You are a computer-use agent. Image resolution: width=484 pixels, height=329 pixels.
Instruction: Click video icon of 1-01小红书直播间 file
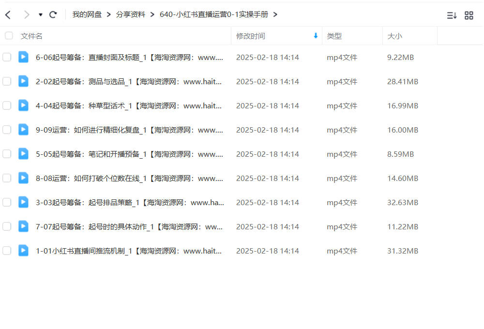point(23,250)
